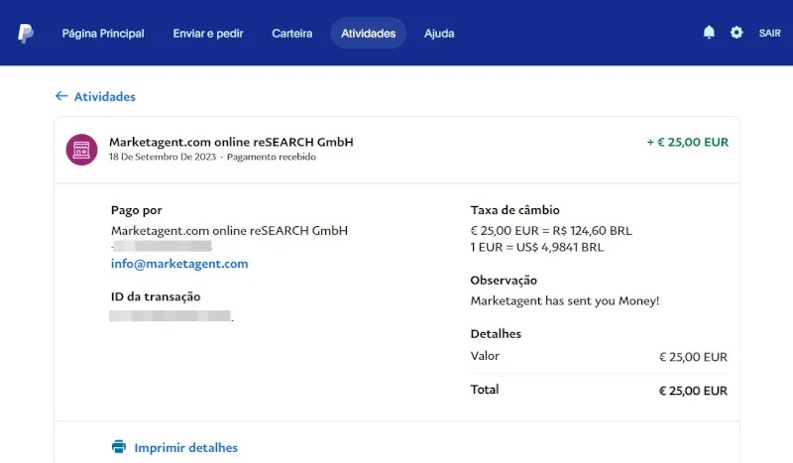Click the PayPal logo icon

pyautogui.click(x=26, y=34)
